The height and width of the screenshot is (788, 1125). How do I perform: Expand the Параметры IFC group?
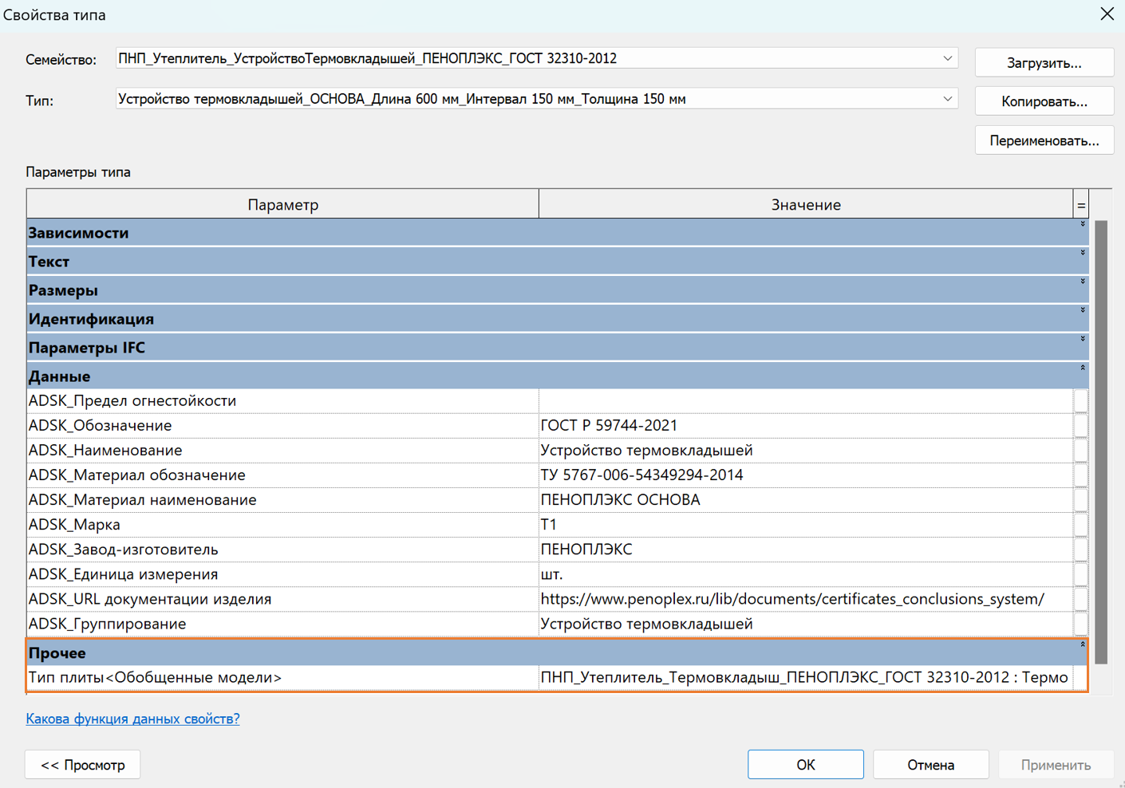pos(1083,340)
